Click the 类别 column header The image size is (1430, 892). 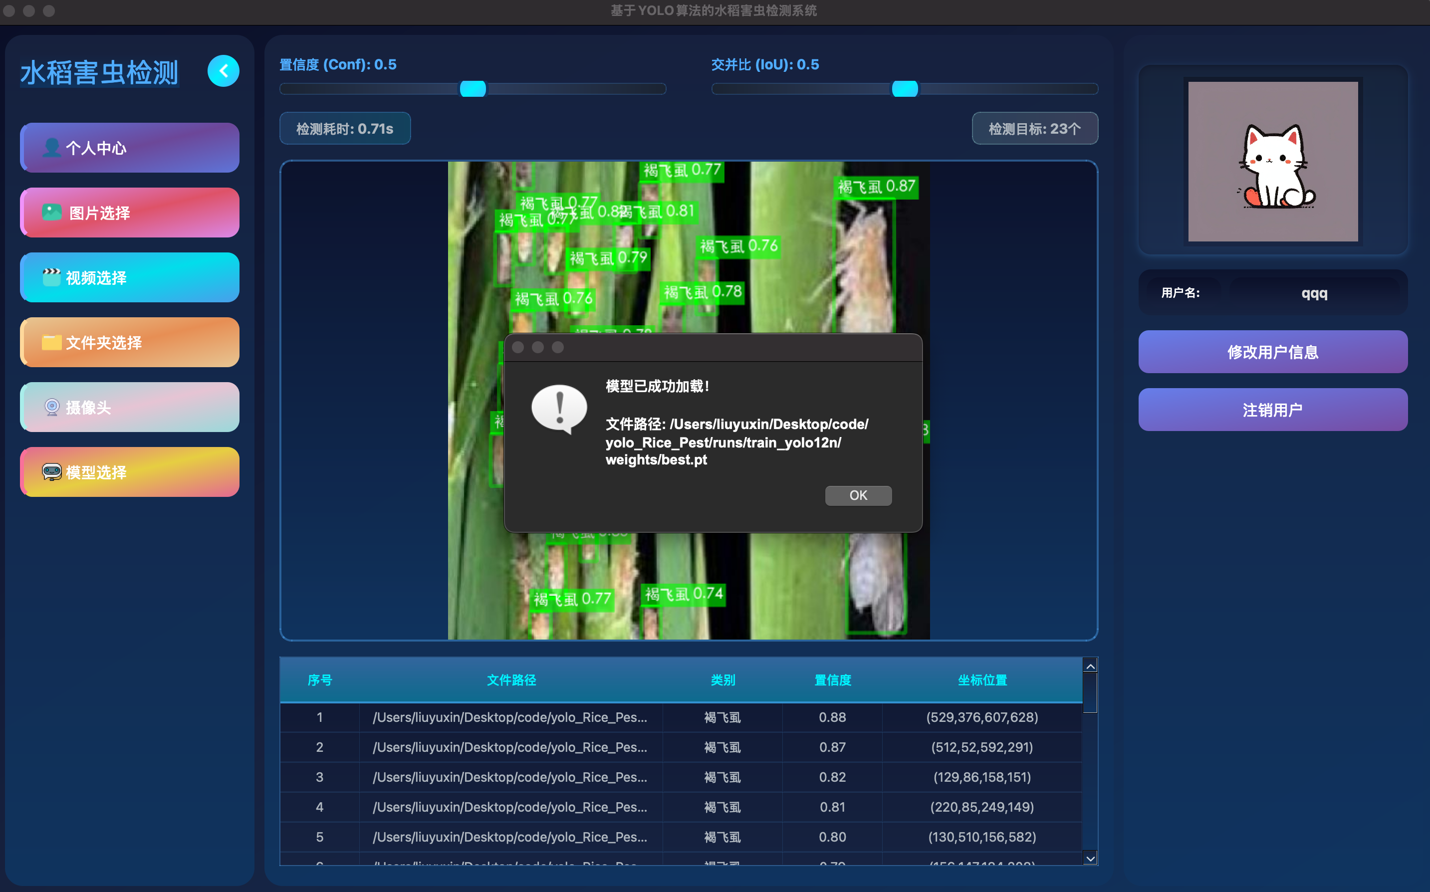point(722,680)
